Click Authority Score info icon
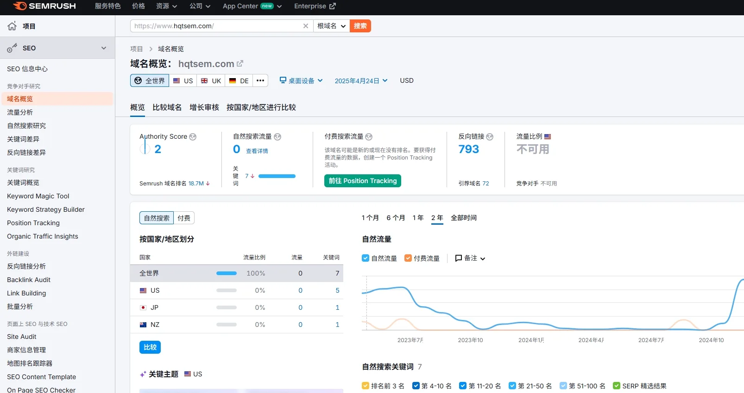 [x=193, y=137]
